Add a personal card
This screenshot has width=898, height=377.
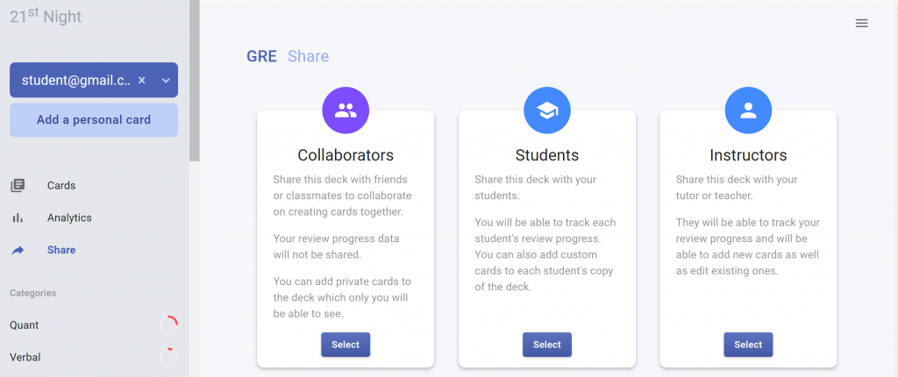[x=94, y=120]
